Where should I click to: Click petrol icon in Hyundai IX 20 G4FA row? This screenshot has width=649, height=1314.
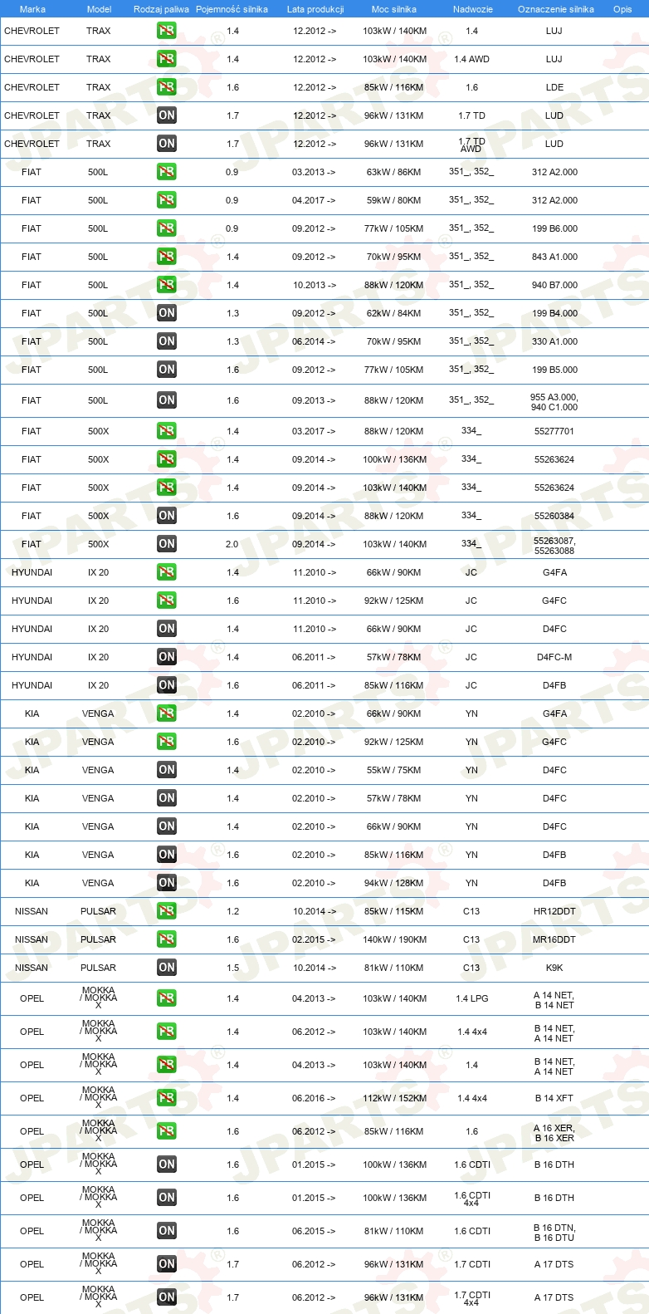click(x=167, y=572)
